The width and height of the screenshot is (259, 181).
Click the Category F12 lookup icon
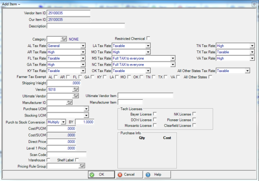pos(64,39)
